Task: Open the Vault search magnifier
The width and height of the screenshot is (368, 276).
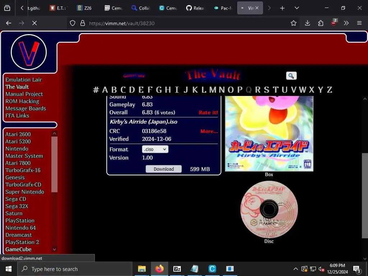Action: click(x=291, y=76)
